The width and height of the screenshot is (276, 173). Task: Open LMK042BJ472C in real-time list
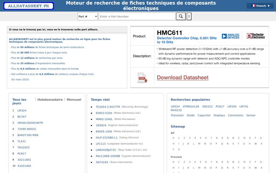click(106, 150)
